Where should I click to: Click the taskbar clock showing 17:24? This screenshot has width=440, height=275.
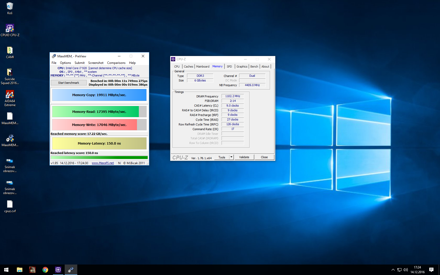click(417, 270)
